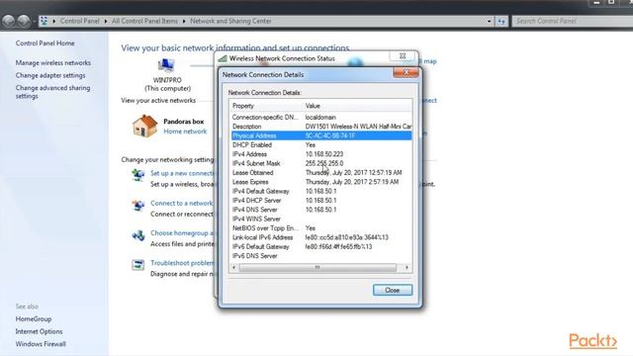Viewport: 633px width, 356px height.
Task: Expand arrow after All Control Panel Items
Action: (184, 21)
